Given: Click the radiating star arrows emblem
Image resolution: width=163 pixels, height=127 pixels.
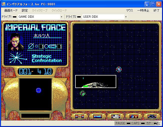Looking at the screenshot, I should [18, 58].
